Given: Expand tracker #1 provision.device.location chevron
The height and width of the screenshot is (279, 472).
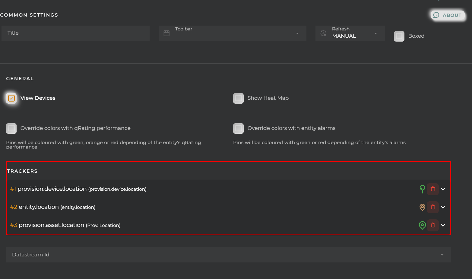Looking at the screenshot, I should tap(443, 189).
